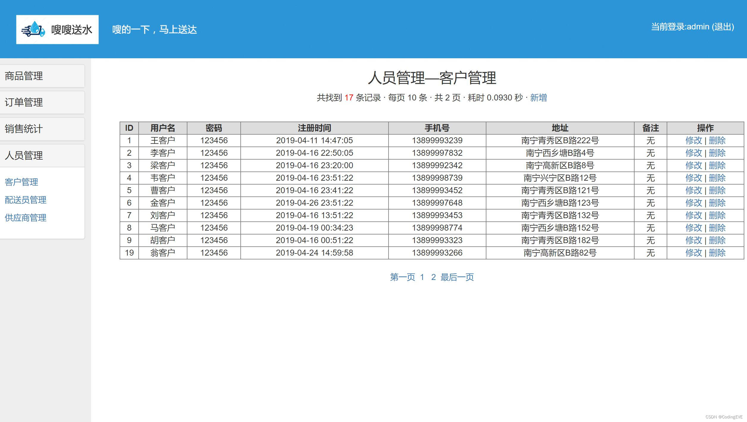Open 配送员管理 in the sidebar
747x422 pixels.
click(x=26, y=200)
